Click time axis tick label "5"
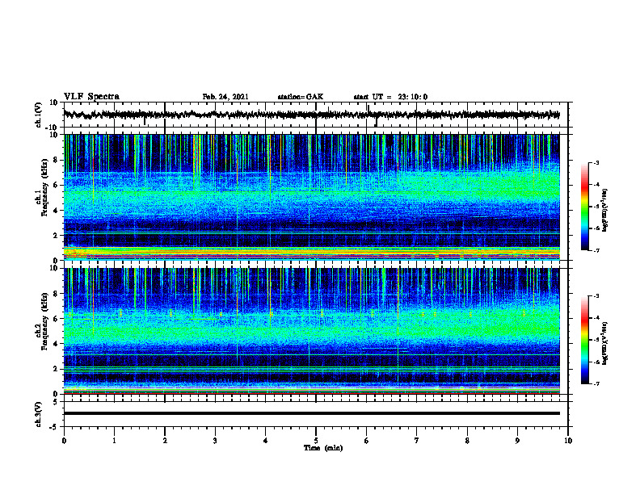The height and width of the screenshot is (494, 640). [x=316, y=441]
